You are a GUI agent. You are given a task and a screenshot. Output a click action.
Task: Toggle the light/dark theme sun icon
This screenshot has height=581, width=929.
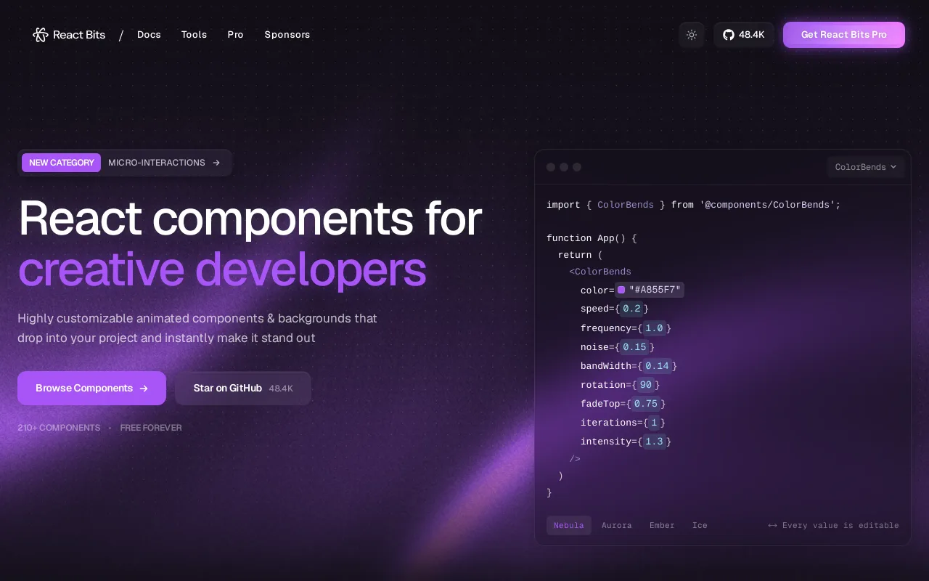[692, 35]
